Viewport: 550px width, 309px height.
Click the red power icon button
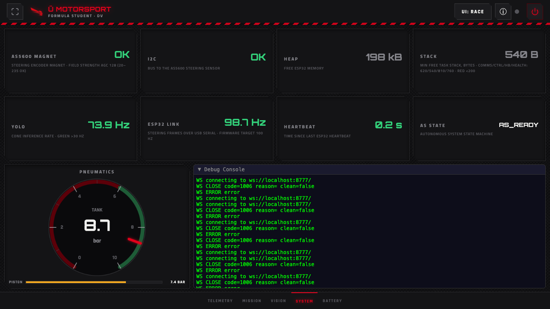[535, 12]
